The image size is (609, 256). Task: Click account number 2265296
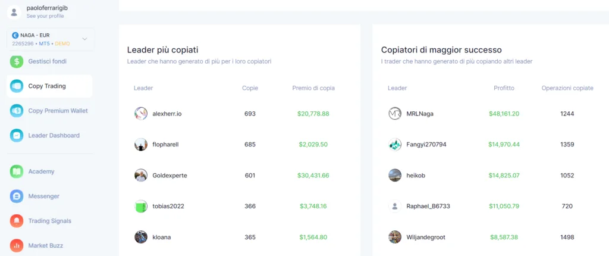point(23,43)
